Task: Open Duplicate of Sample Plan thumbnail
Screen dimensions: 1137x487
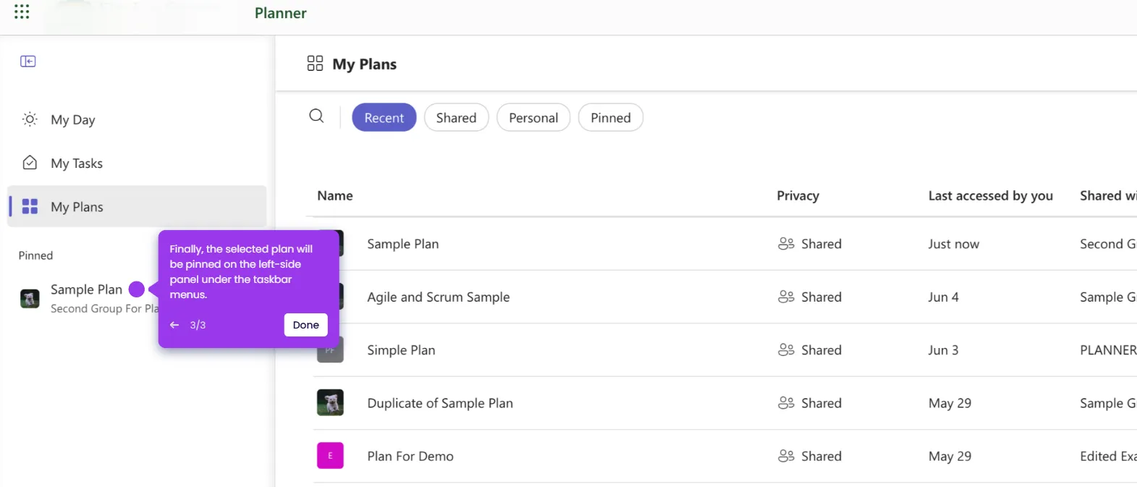Action: point(330,403)
